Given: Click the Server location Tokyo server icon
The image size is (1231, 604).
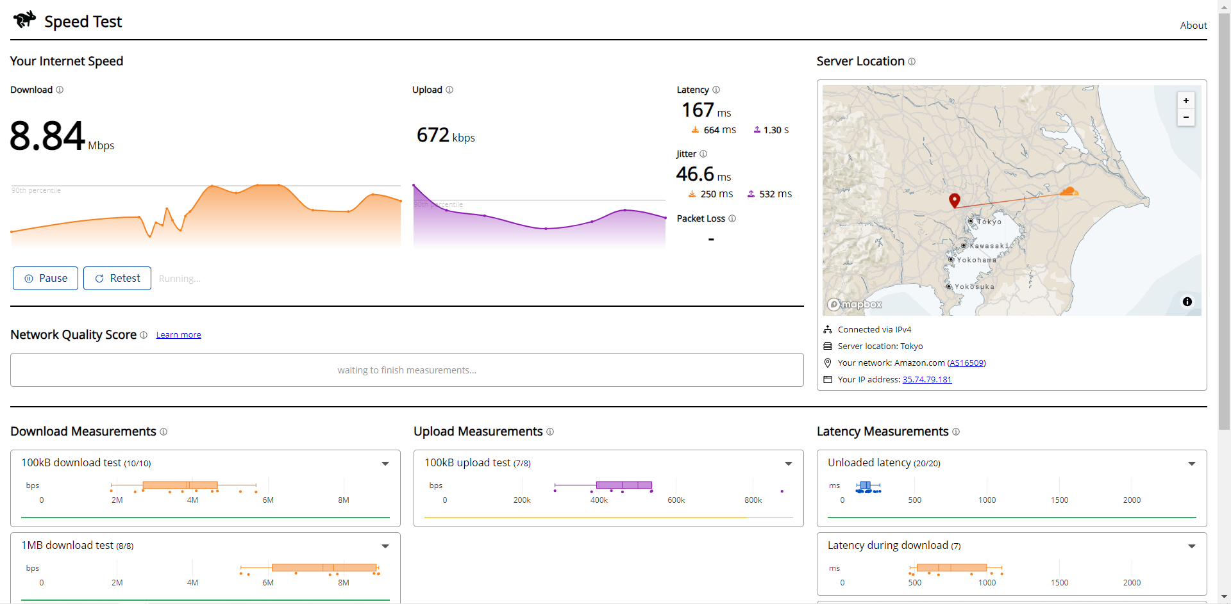Looking at the screenshot, I should pyautogui.click(x=828, y=347).
